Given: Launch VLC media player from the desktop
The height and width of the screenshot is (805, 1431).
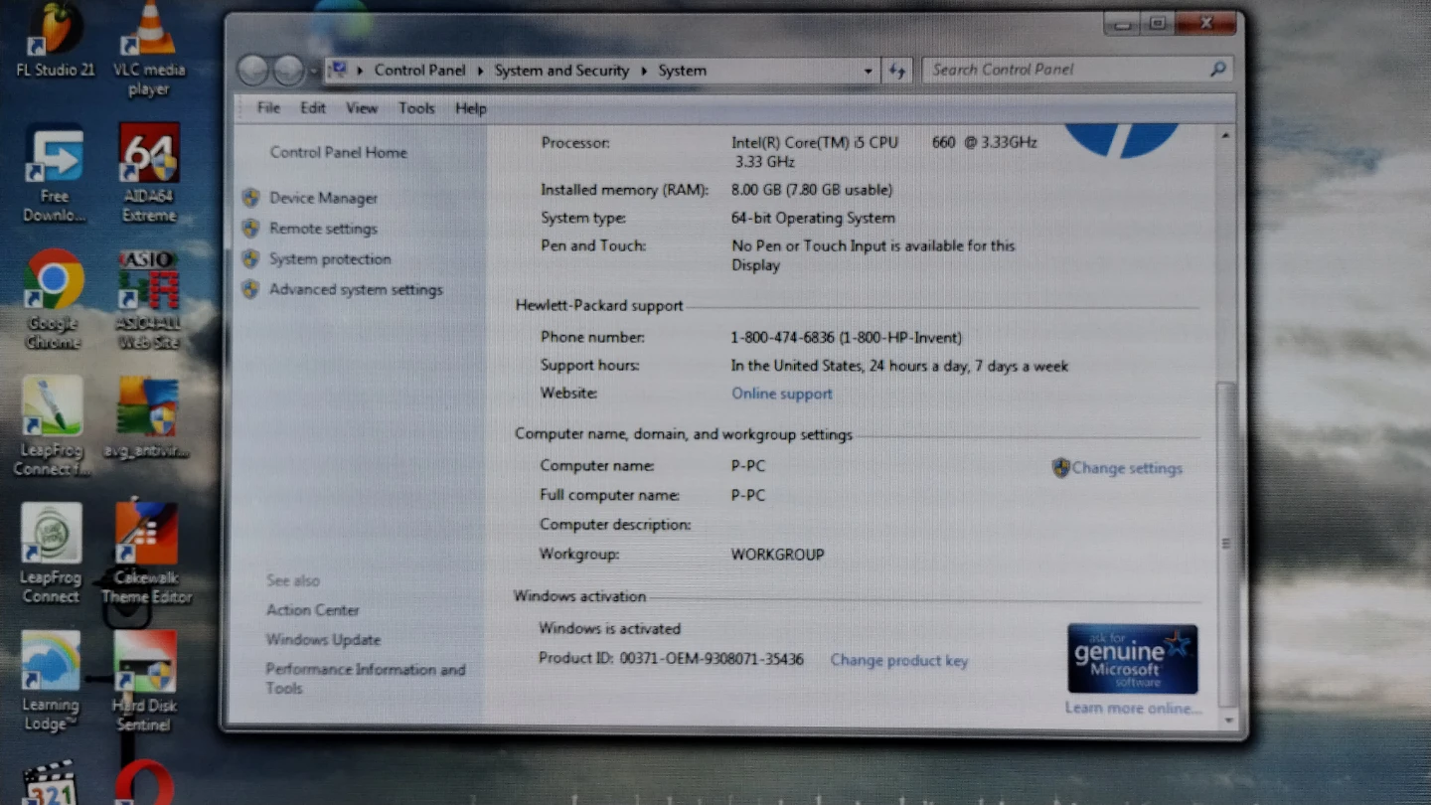Looking at the screenshot, I should tap(149, 48).
